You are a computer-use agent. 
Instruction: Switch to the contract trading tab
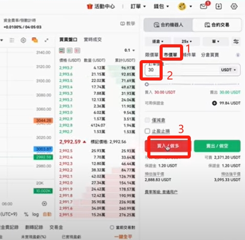[217, 25]
